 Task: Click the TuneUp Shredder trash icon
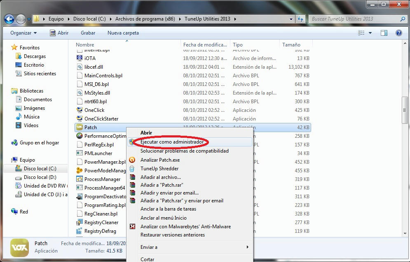click(132, 169)
